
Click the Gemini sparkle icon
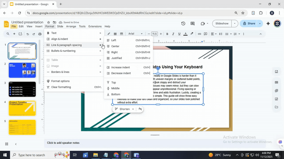pyautogui.click(x=268, y=24)
